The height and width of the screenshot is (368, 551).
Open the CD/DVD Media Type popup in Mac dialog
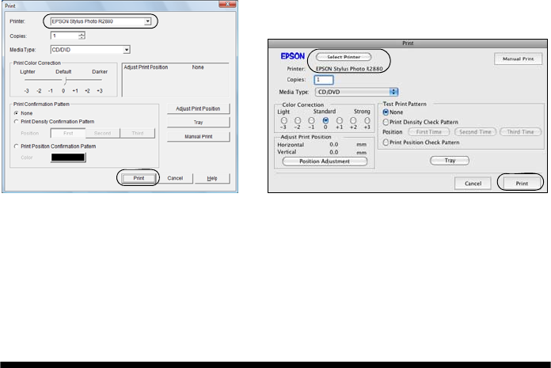[x=357, y=92]
